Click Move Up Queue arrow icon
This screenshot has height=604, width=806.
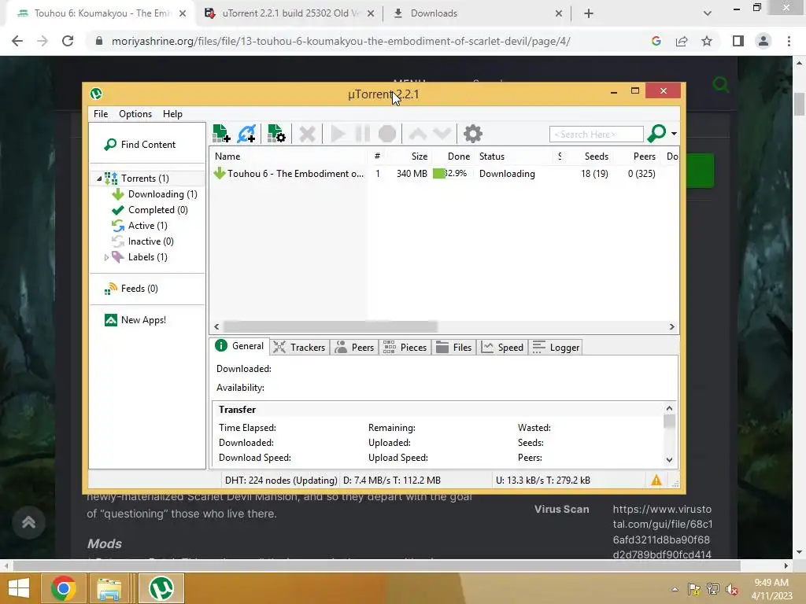click(417, 134)
